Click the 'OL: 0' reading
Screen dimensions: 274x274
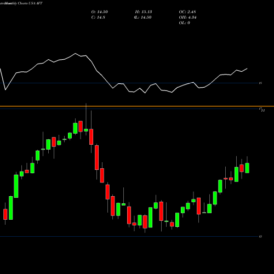184,23
